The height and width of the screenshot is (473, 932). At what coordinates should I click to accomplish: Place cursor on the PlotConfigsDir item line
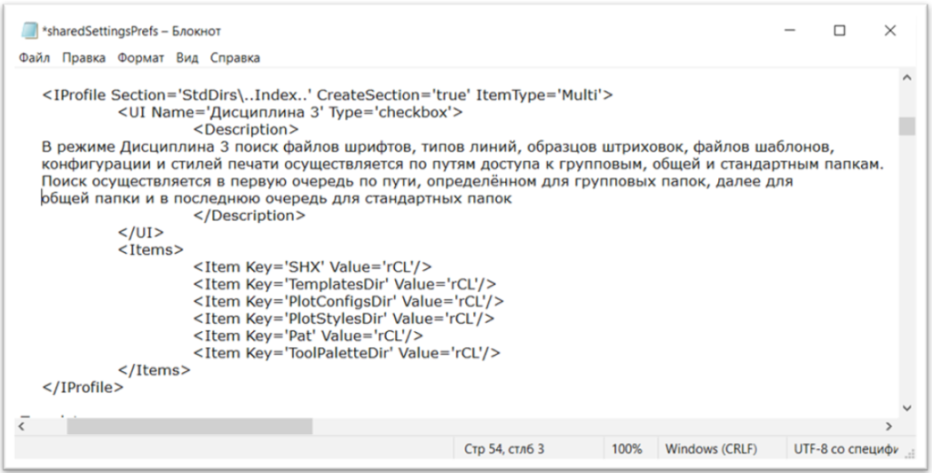coord(349,301)
